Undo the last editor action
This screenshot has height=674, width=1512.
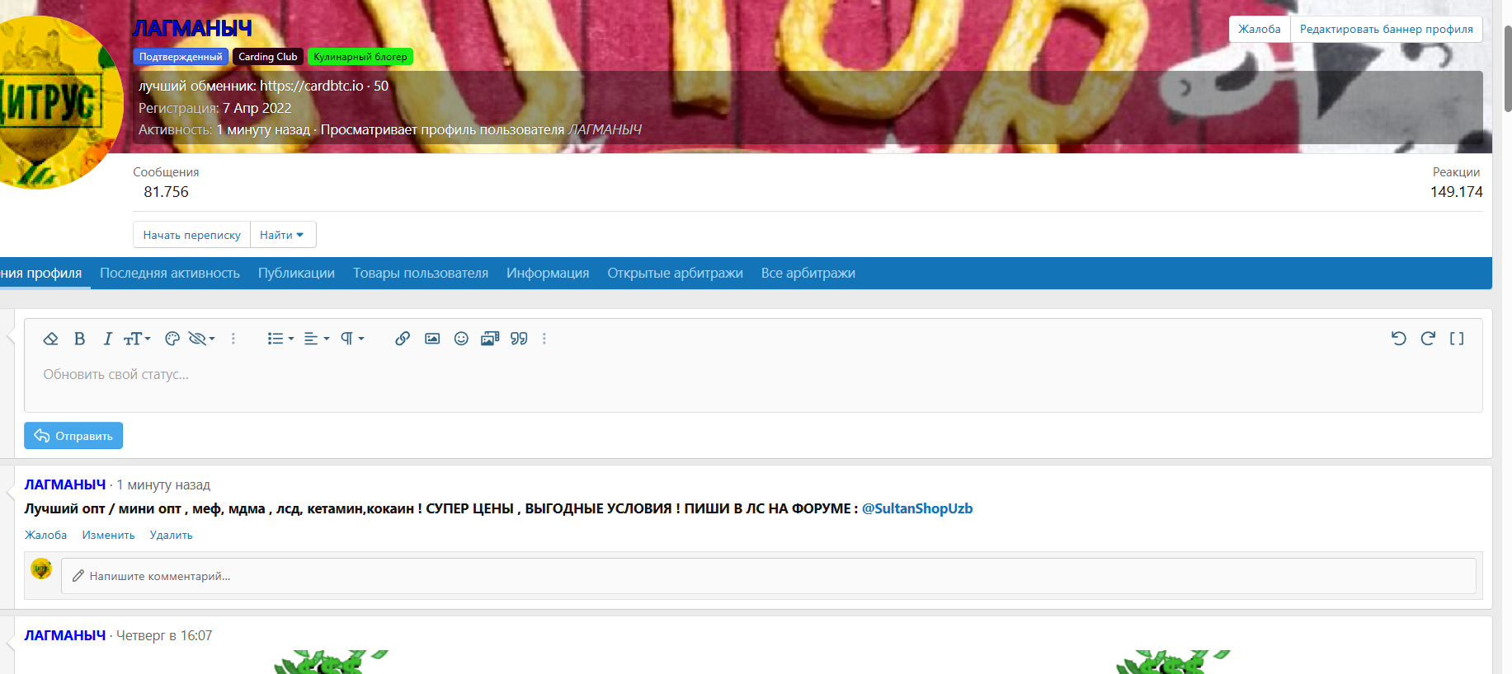tap(1398, 339)
